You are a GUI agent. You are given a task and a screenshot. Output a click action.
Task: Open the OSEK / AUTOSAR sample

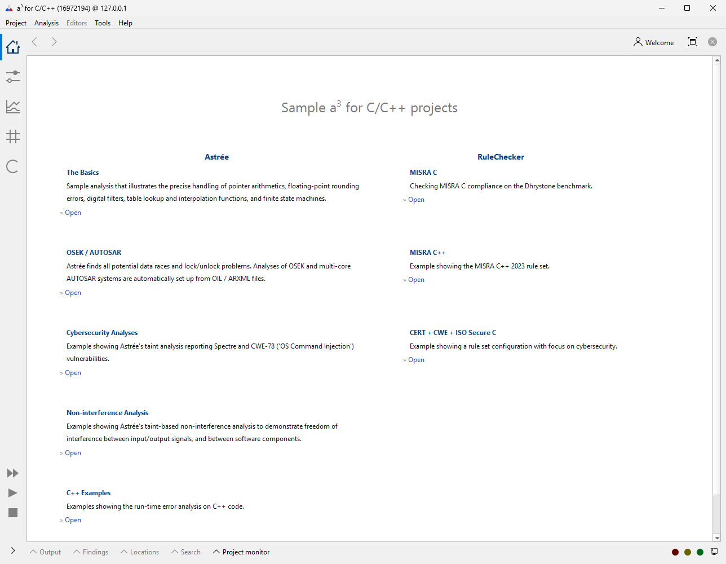pos(73,293)
